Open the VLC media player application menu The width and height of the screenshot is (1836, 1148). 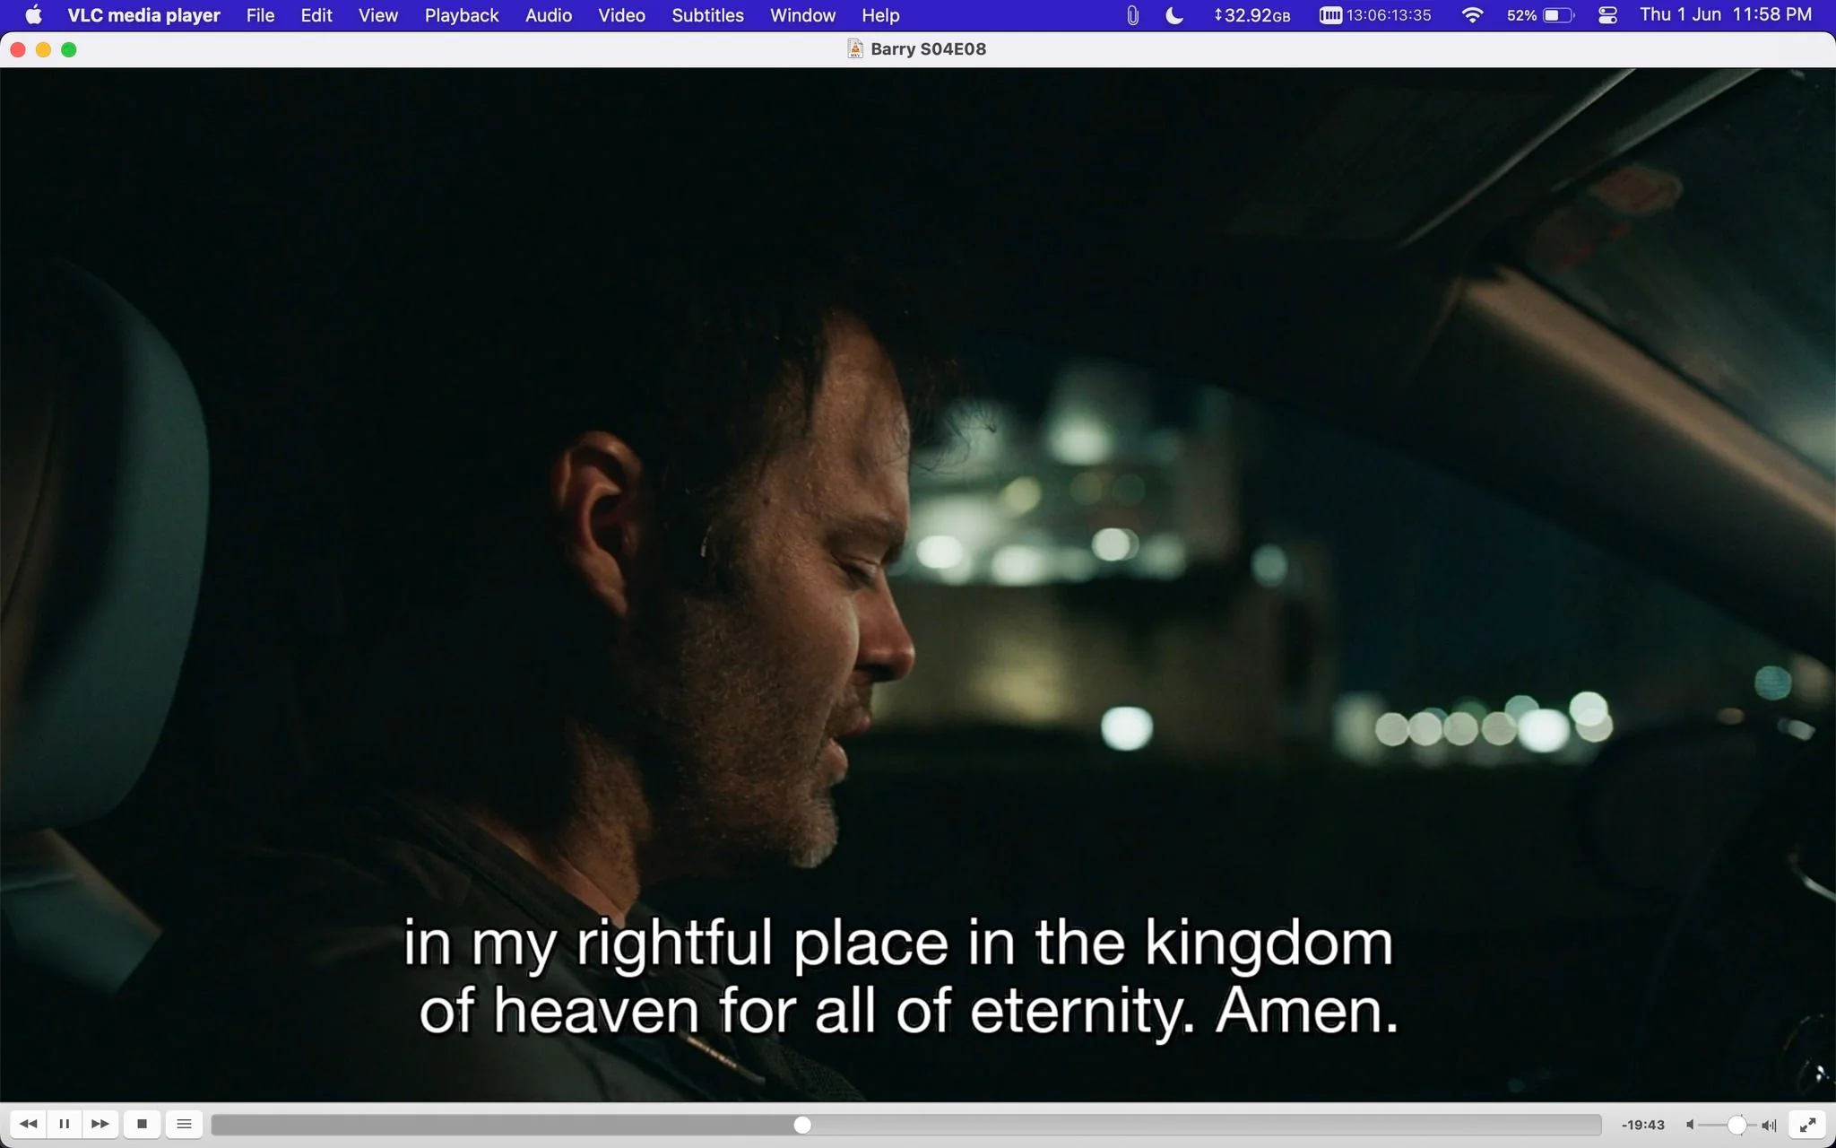(143, 15)
